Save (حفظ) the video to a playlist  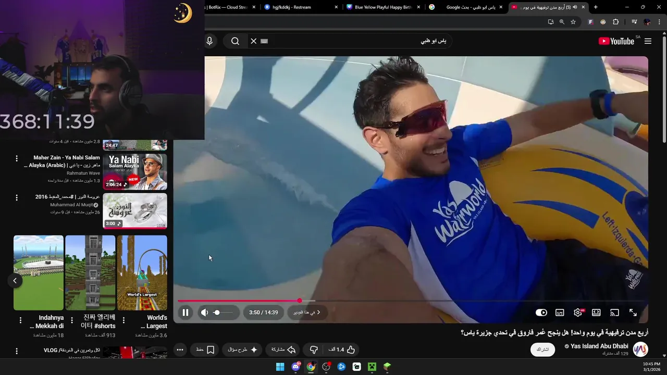[x=205, y=349]
